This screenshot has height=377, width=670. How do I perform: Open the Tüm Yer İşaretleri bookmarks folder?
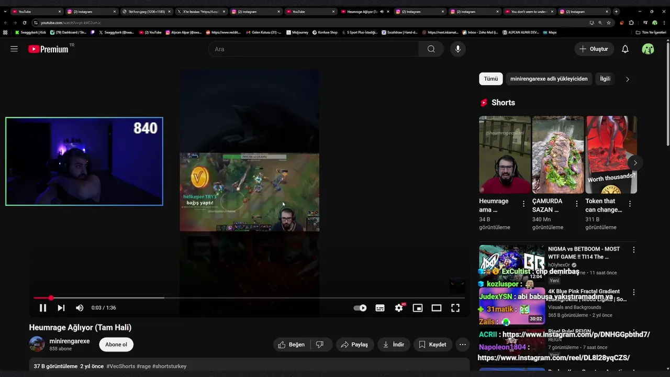coord(651,32)
